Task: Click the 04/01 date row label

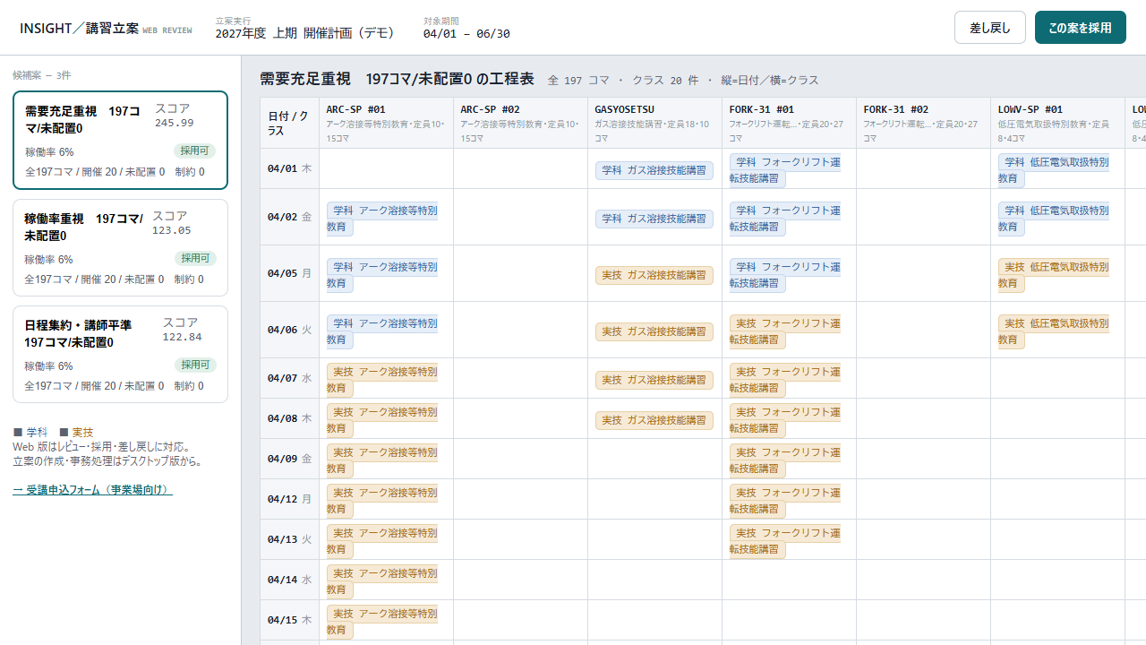Action: tap(289, 168)
